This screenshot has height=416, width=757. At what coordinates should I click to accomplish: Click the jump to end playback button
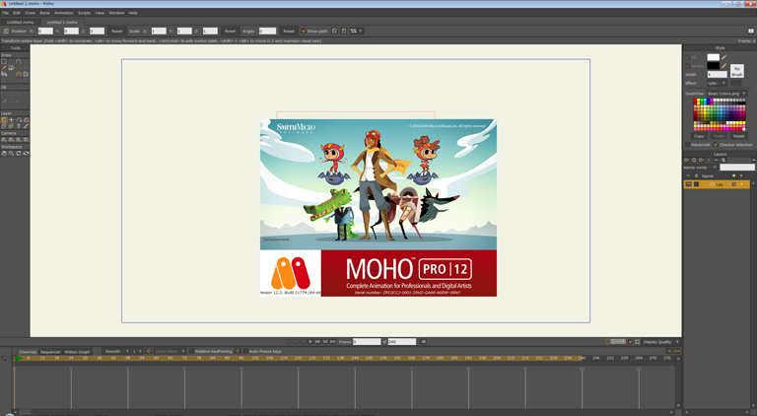pyautogui.click(x=332, y=342)
